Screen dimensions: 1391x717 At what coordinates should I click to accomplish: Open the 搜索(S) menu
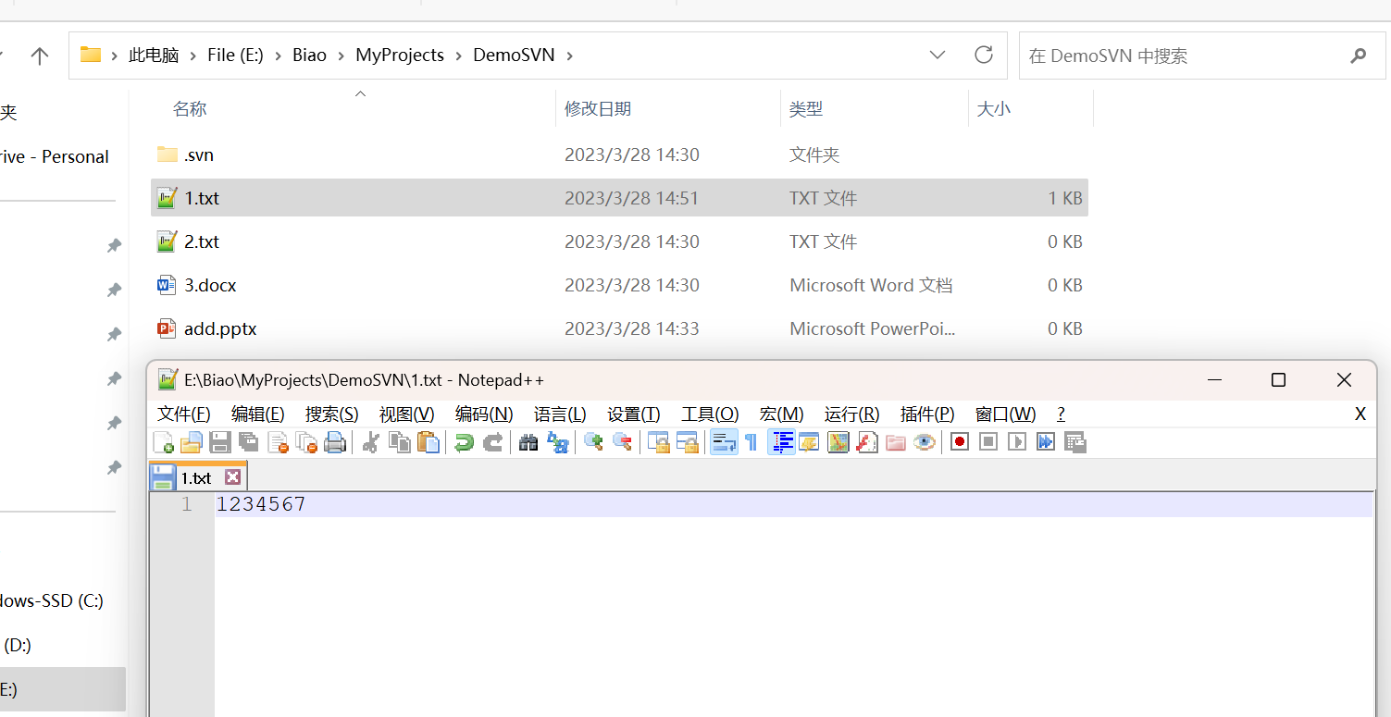click(x=332, y=414)
